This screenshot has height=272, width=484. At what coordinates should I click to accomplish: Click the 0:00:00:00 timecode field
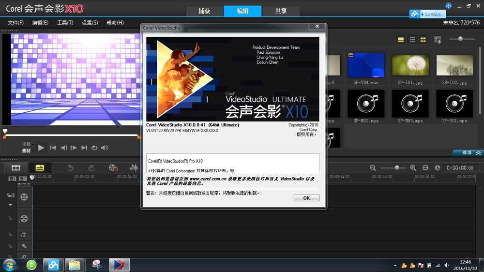point(460,167)
